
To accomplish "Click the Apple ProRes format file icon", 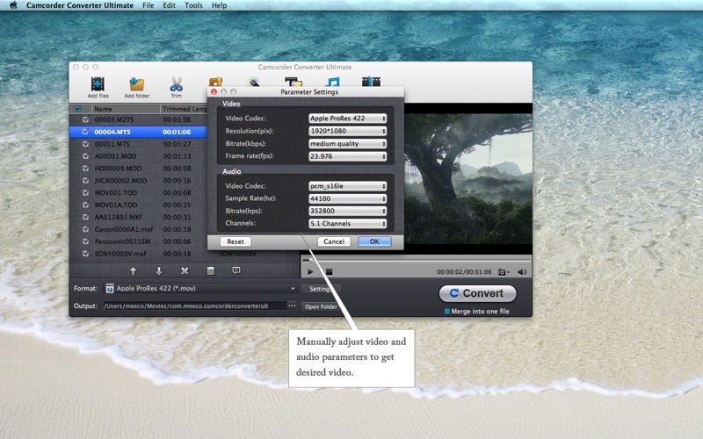I will (x=109, y=289).
